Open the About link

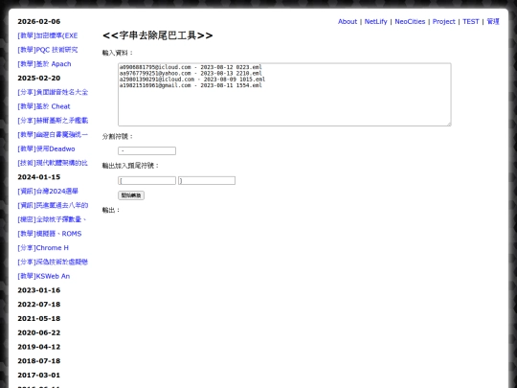pyautogui.click(x=348, y=21)
